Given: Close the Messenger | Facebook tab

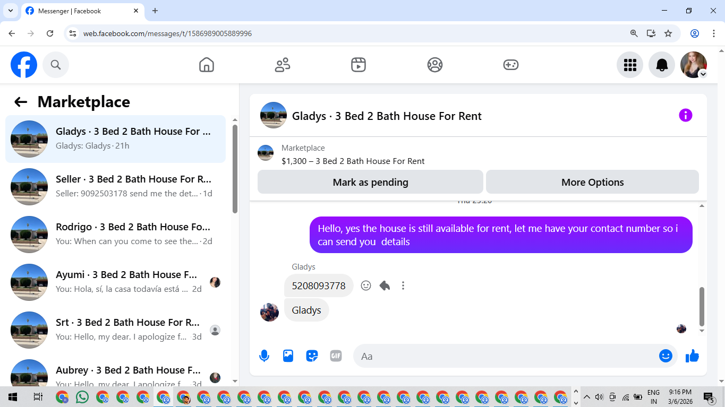Looking at the screenshot, I should point(136,11).
